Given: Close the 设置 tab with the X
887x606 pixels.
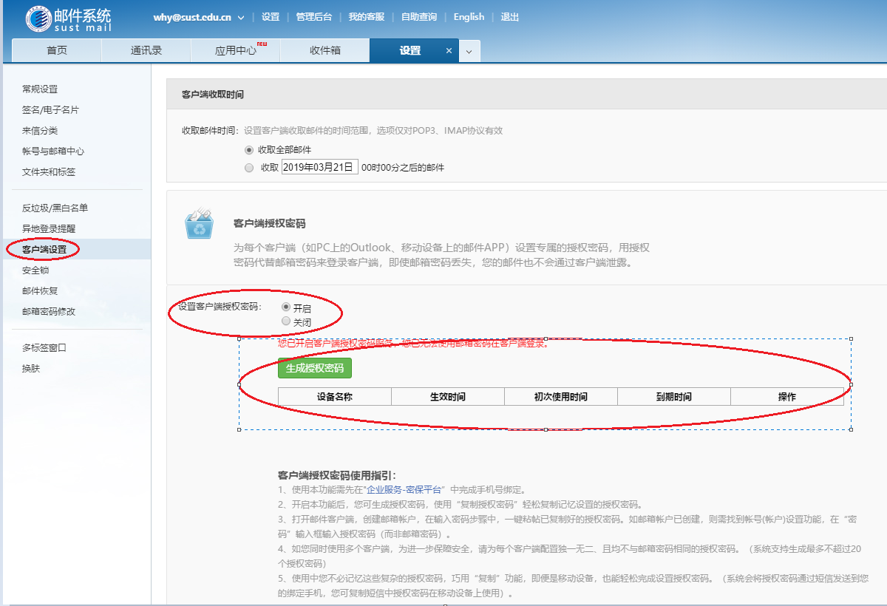Looking at the screenshot, I should [x=449, y=51].
